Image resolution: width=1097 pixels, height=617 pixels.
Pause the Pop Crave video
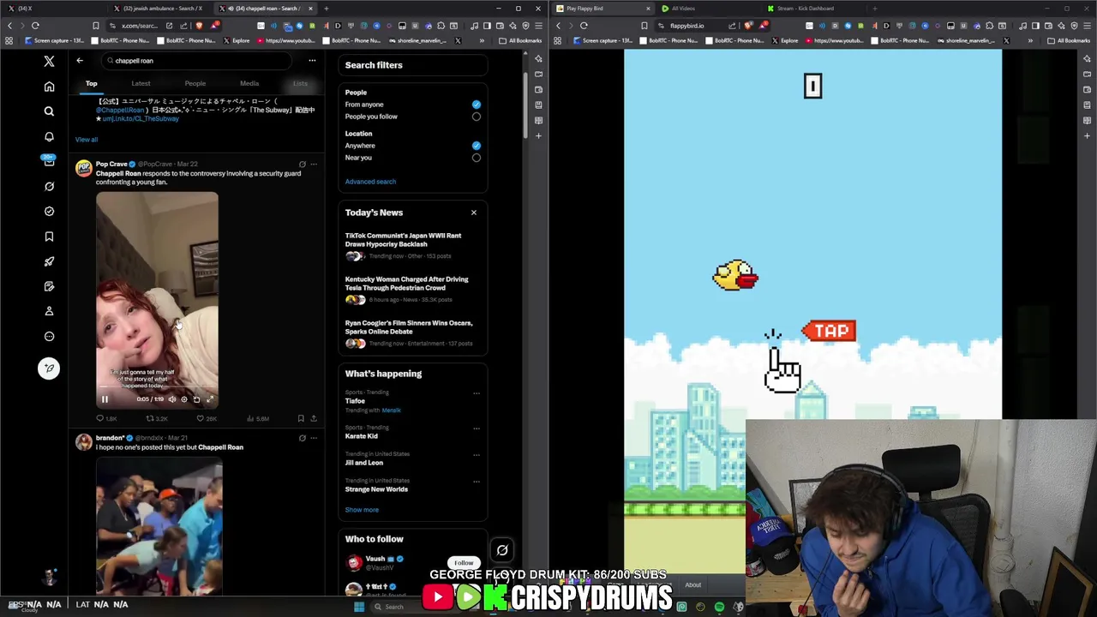(x=105, y=399)
